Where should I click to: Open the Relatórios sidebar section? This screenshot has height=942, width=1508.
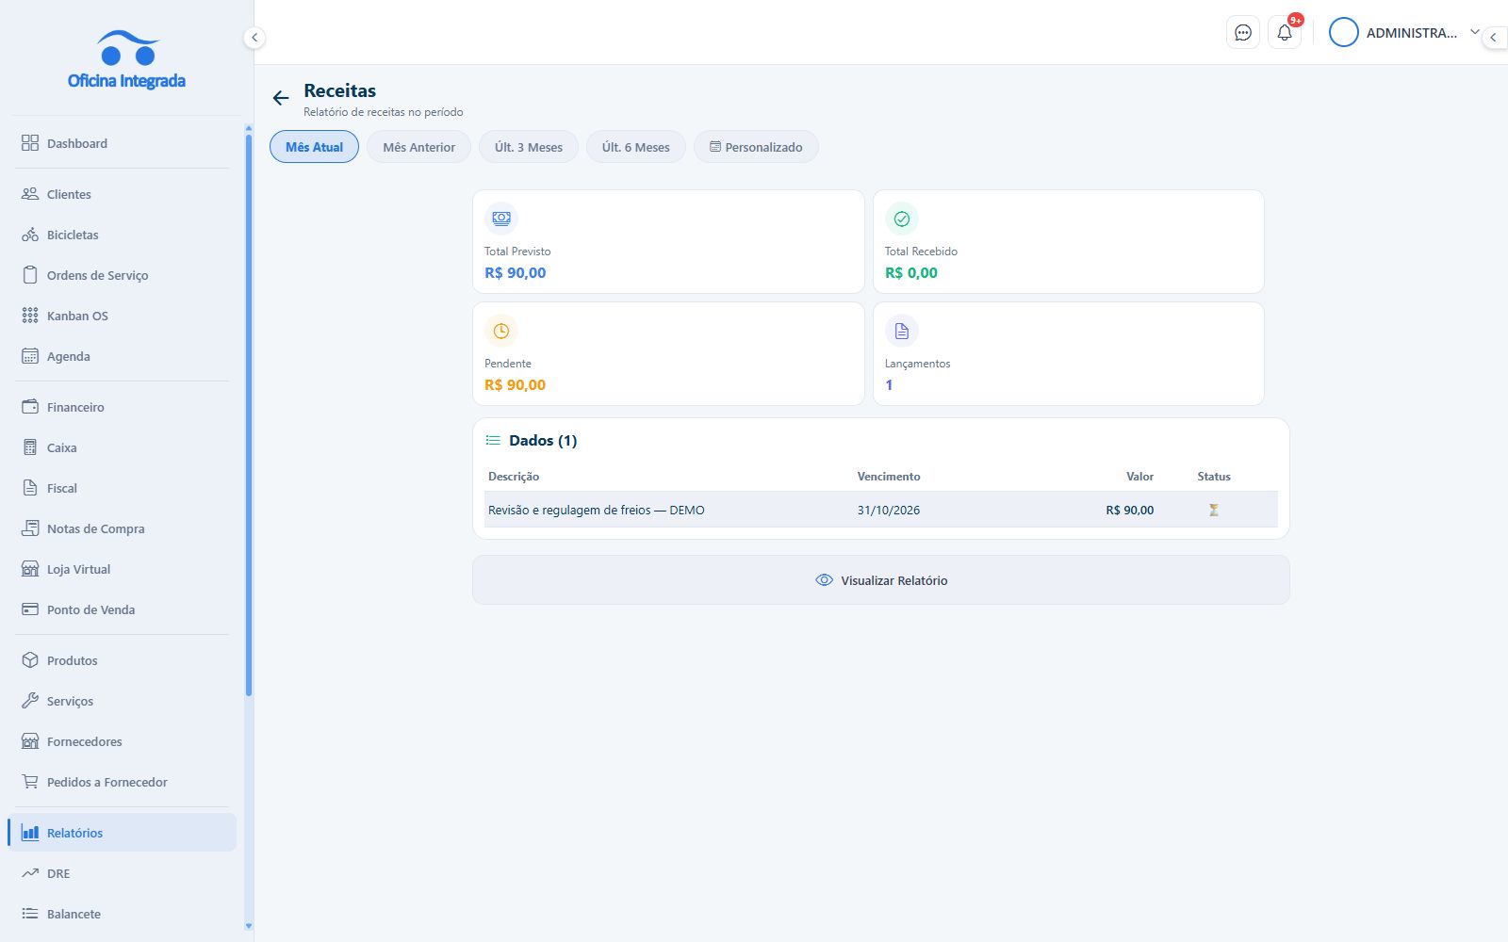(x=122, y=833)
